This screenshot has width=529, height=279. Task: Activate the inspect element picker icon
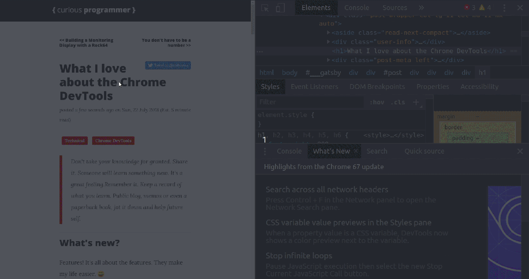click(265, 8)
